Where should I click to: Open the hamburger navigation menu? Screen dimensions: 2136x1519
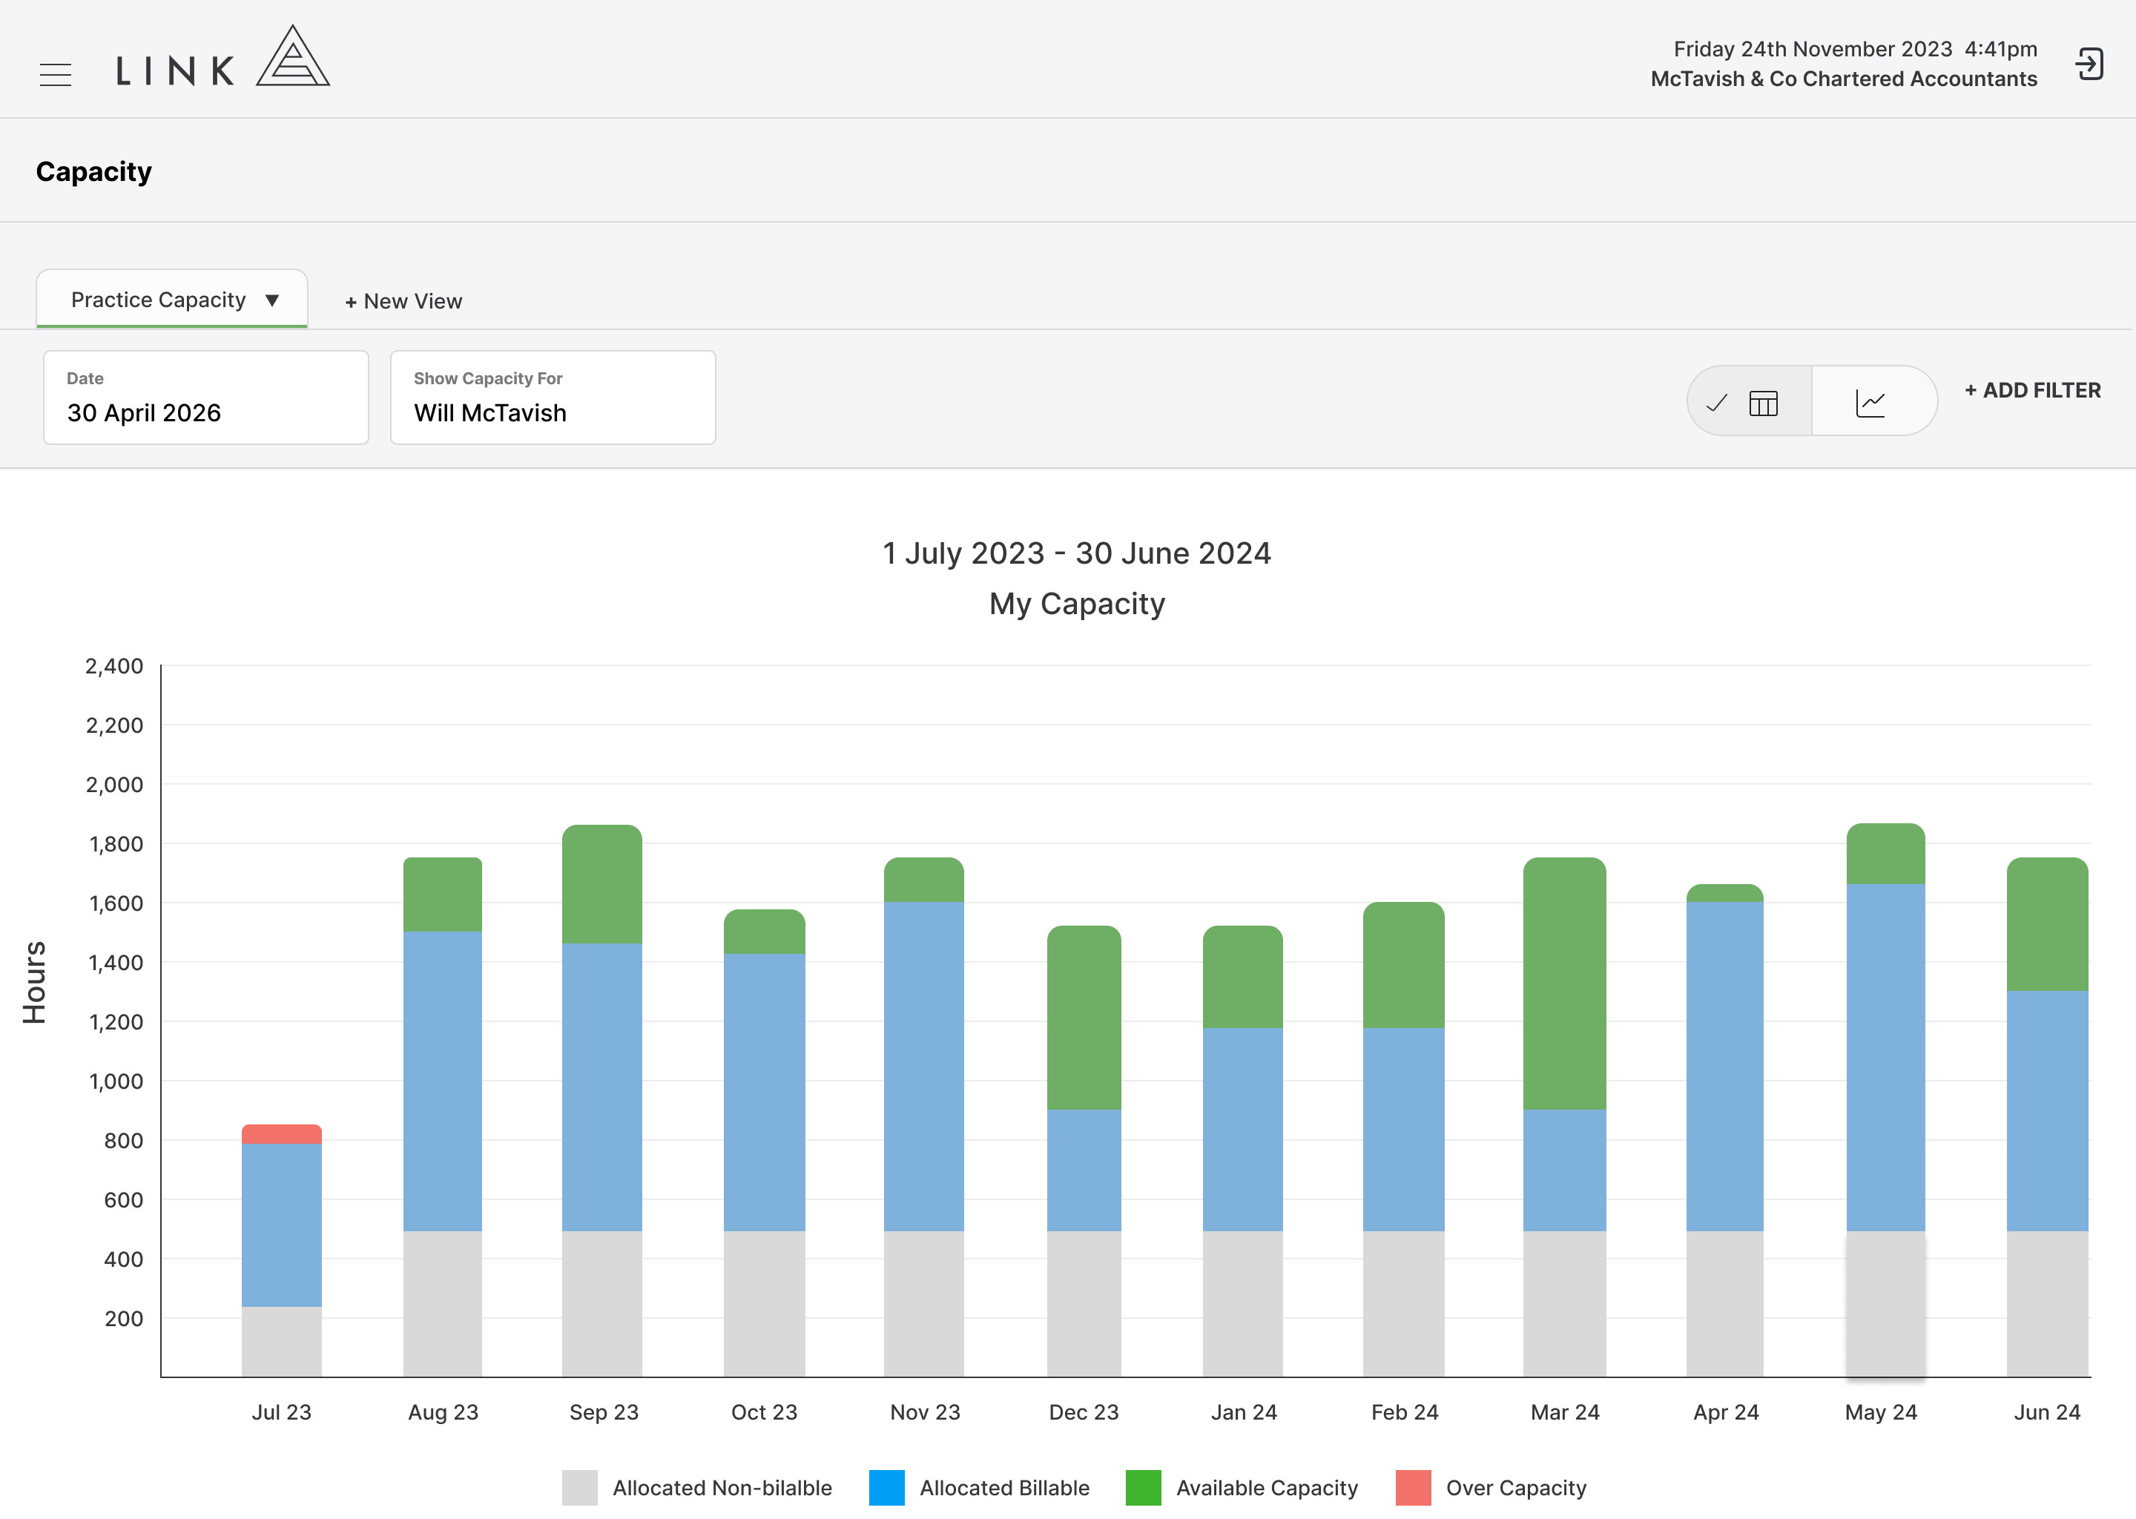click(56, 74)
